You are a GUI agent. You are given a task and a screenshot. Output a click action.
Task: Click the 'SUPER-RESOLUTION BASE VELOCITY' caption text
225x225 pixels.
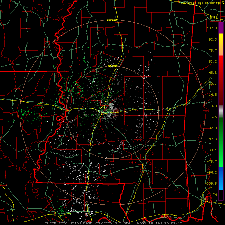pos(79,223)
